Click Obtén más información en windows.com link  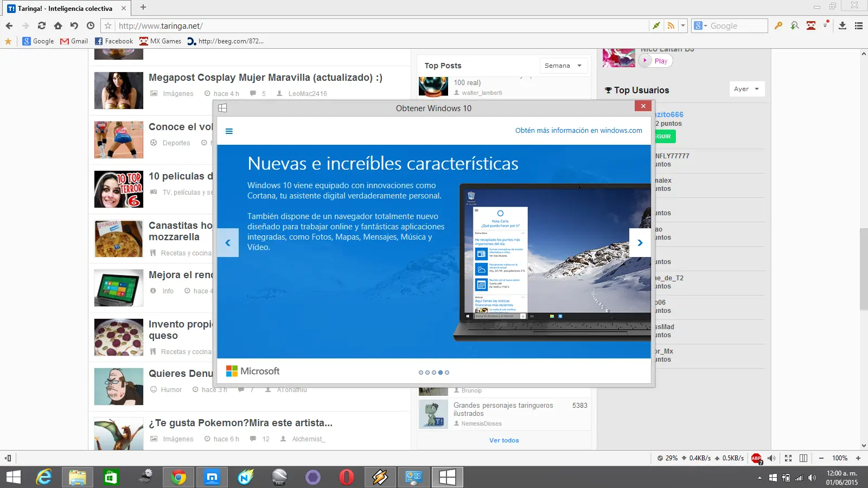tap(578, 131)
